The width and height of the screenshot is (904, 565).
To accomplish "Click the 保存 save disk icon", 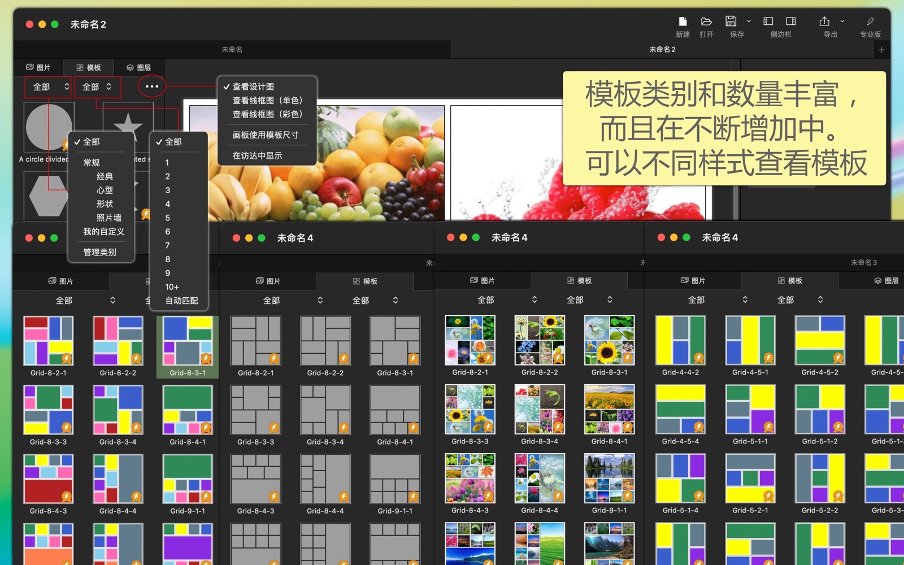I will click(x=731, y=21).
